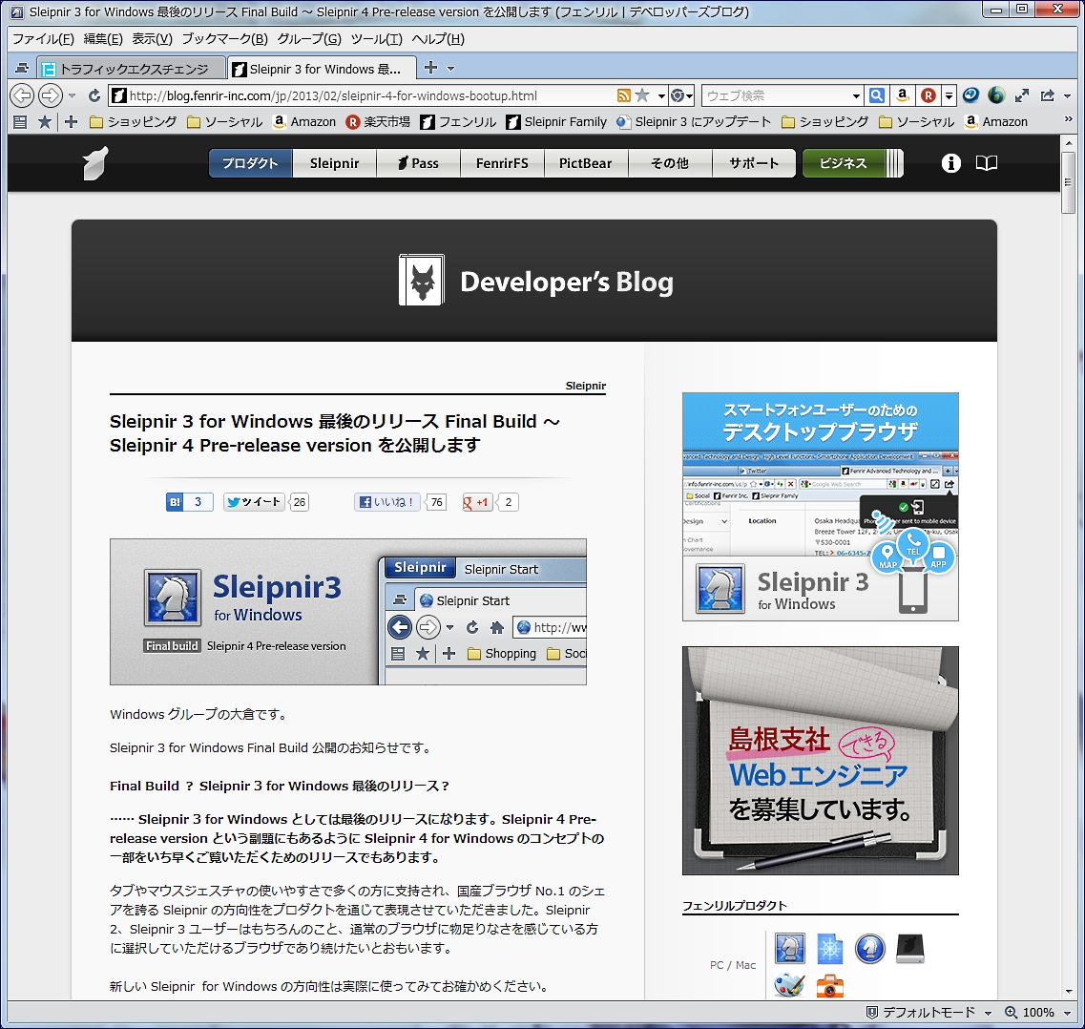
Task: Expand the bookmarks bar overflow chevron
Action: click(1069, 119)
